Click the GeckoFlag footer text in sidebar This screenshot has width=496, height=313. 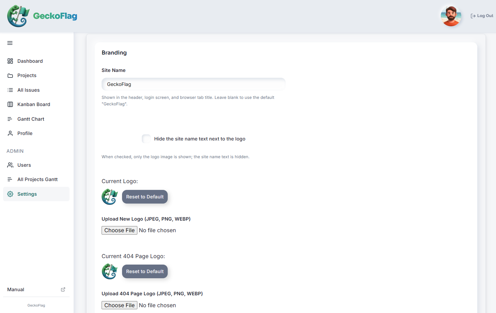[x=36, y=305]
